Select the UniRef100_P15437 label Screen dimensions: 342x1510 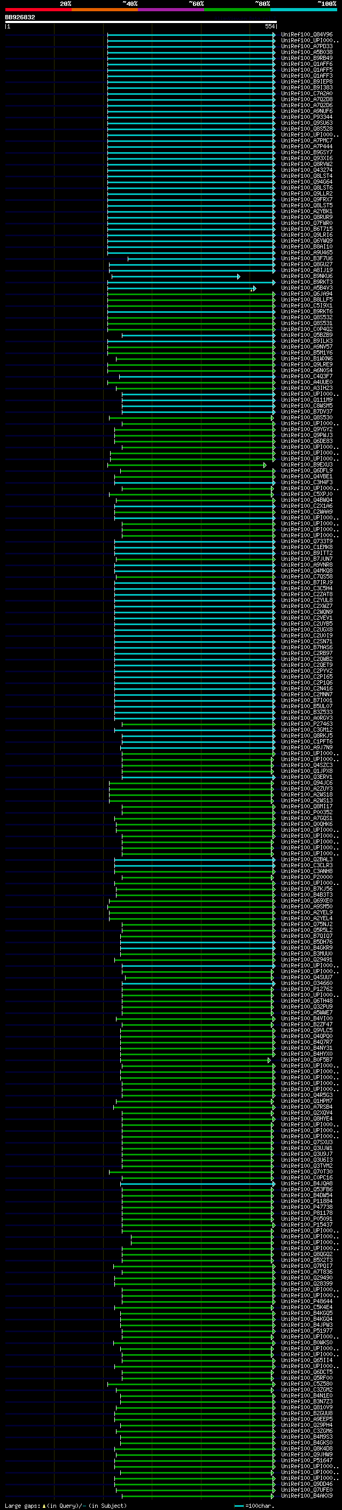[307, 1224]
